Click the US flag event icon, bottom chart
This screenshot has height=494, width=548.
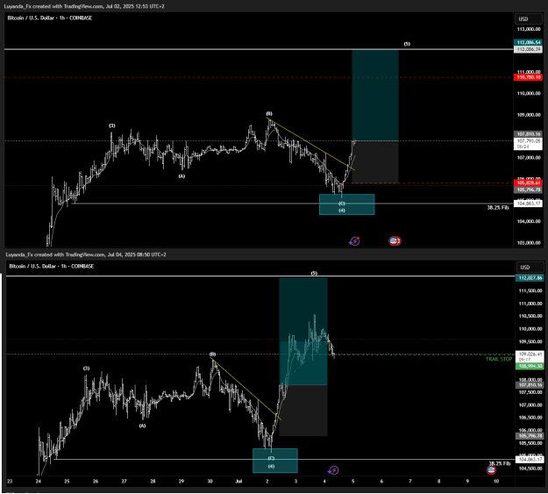[491, 470]
